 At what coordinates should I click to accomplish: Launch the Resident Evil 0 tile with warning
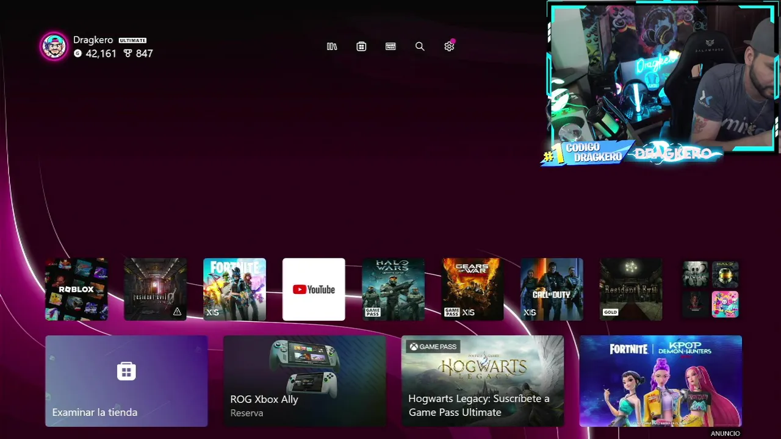tap(156, 289)
